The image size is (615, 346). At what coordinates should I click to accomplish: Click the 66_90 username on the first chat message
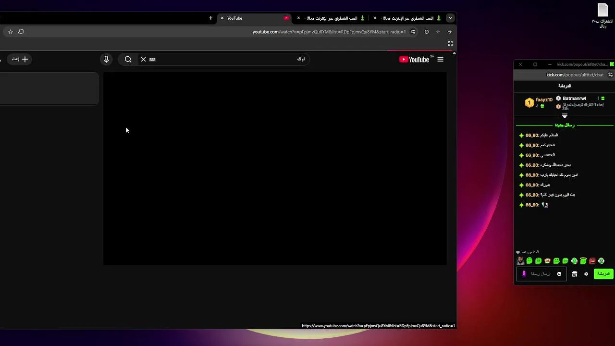tap(532, 136)
